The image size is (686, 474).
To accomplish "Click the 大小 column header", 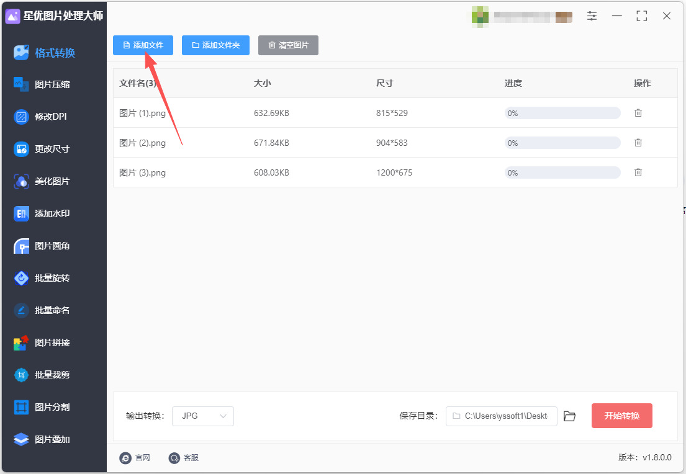I will tap(263, 83).
